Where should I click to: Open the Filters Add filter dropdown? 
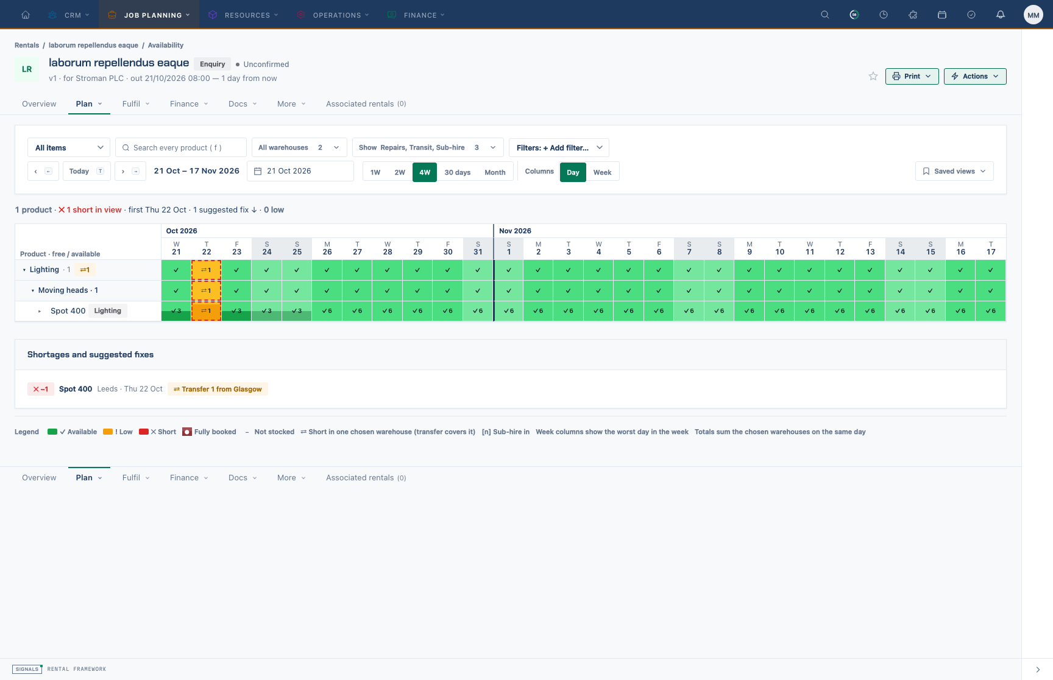pyautogui.click(x=559, y=147)
